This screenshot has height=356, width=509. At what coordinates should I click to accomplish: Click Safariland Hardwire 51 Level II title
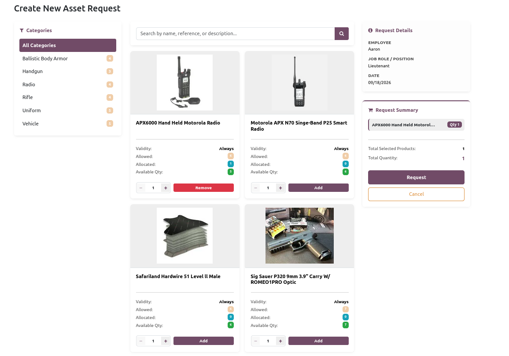coord(178,276)
